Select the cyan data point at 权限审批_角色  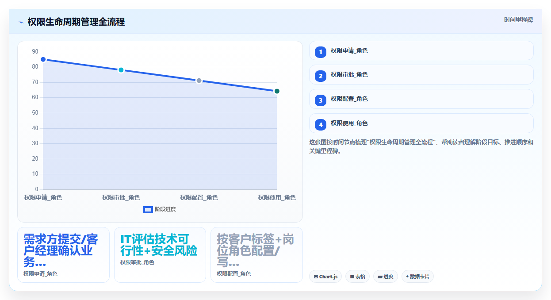coord(121,70)
